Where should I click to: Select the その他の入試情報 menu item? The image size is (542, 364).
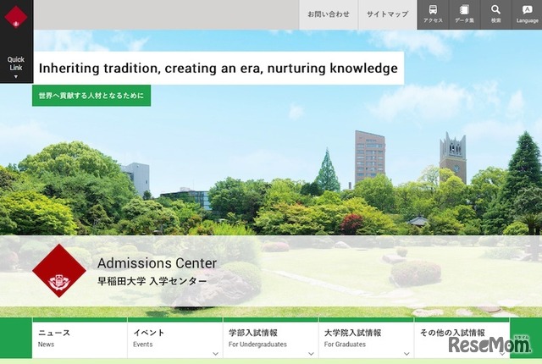click(462, 338)
